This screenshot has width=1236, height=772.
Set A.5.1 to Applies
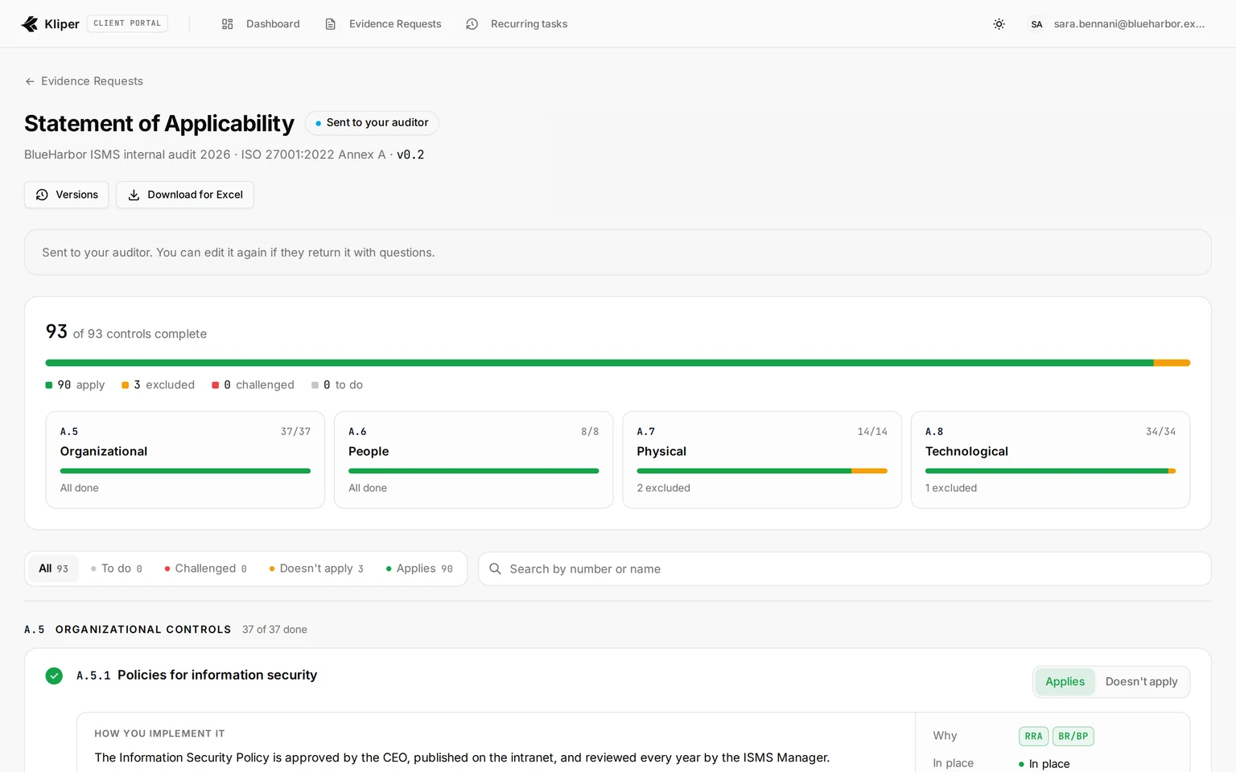[1065, 682]
